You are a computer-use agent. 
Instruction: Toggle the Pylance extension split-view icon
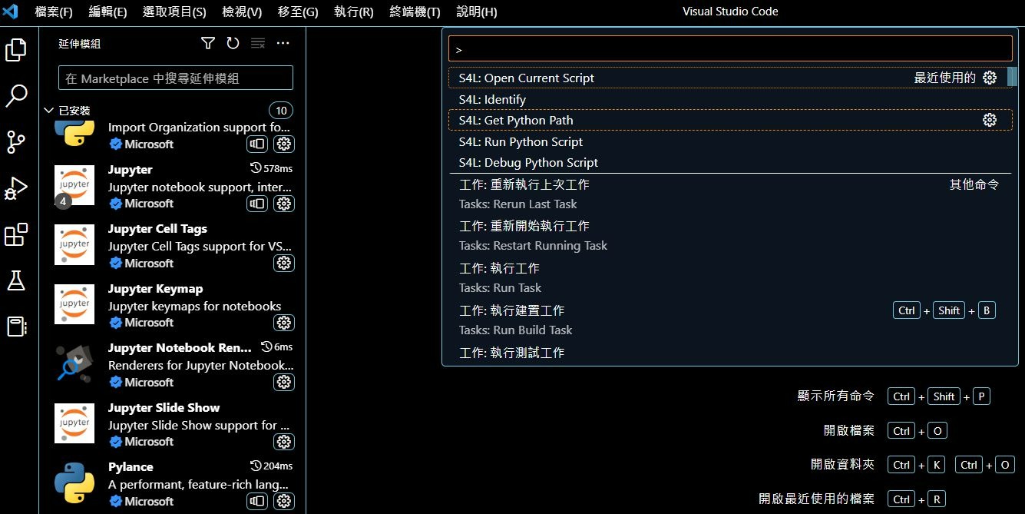click(x=257, y=501)
